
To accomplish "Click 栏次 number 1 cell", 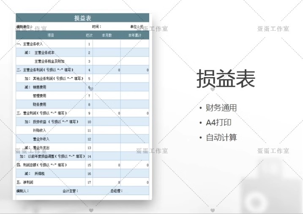I will 89,44.
